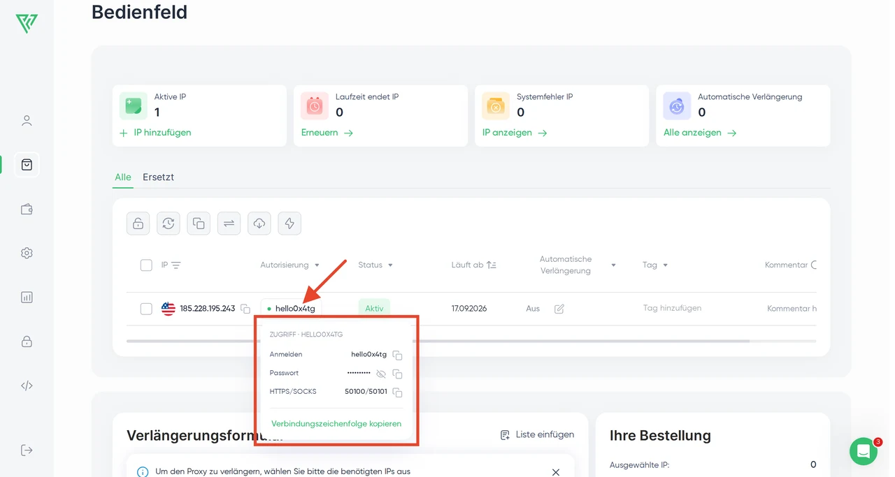Click the IP anzeigen link
This screenshot has height=477, width=895.
pos(515,133)
